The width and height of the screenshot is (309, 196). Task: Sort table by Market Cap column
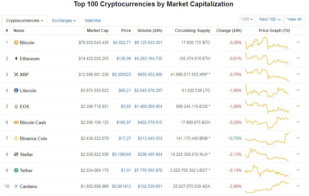tap(98, 31)
